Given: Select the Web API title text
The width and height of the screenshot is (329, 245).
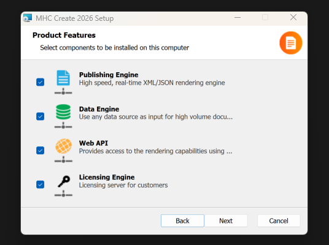Looking at the screenshot, I should click(93, 143).
